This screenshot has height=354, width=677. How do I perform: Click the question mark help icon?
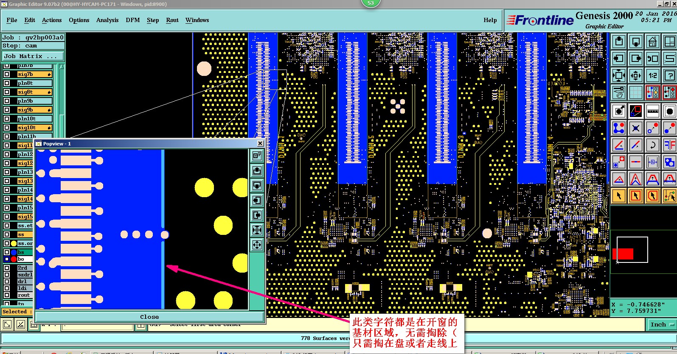pyautogui.click(x=669, y=75)
